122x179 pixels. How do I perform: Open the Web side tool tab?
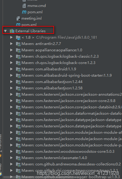click(1, 167)
